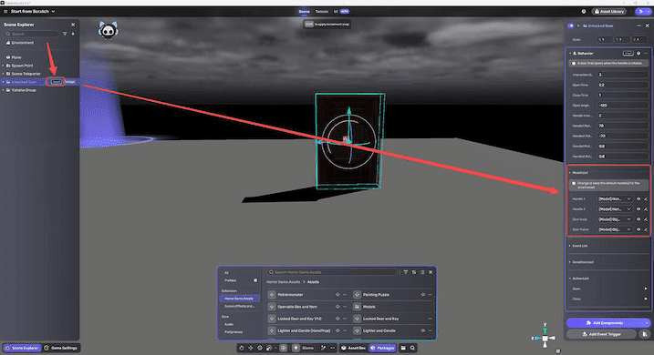Open the Asset Library from the top bar
This screenshot has width=654, height=355.
(x=609, y=12)
